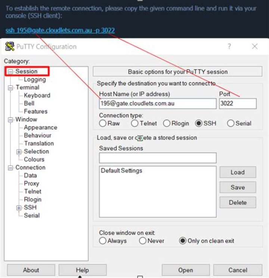
Task: Click the Save session button
Action: (x=237, y=187)
